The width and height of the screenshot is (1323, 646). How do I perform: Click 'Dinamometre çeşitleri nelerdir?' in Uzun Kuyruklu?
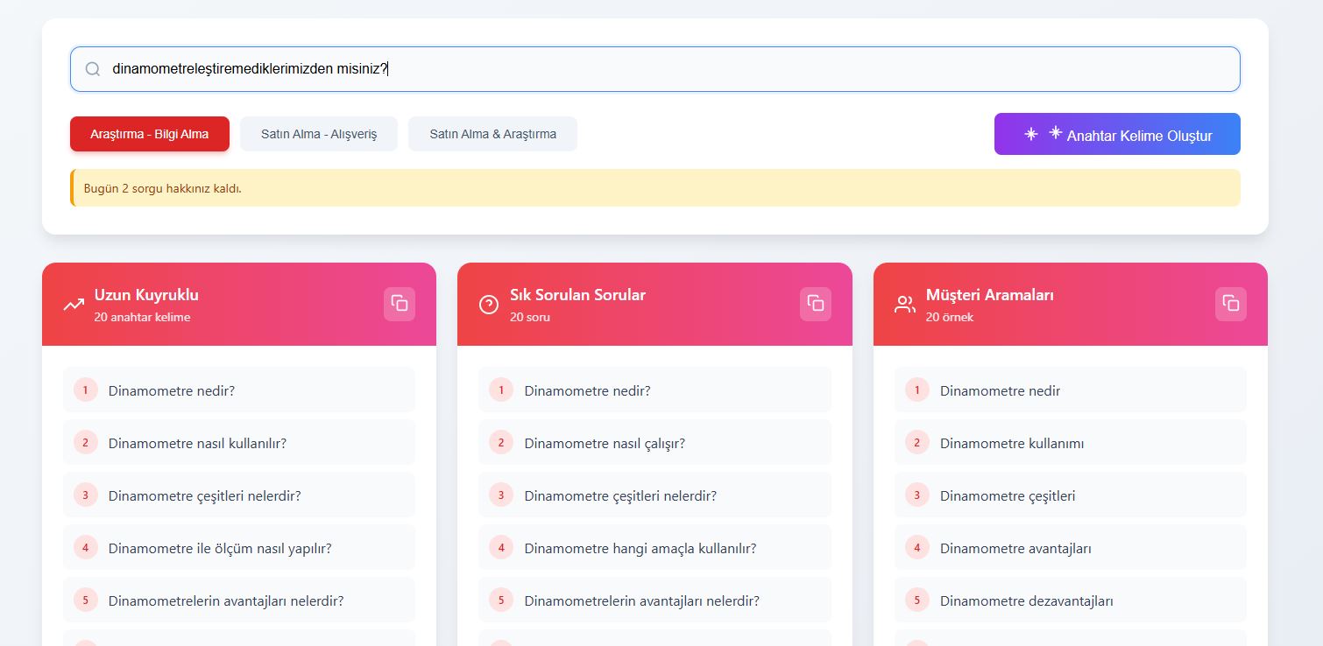(239, 495)
